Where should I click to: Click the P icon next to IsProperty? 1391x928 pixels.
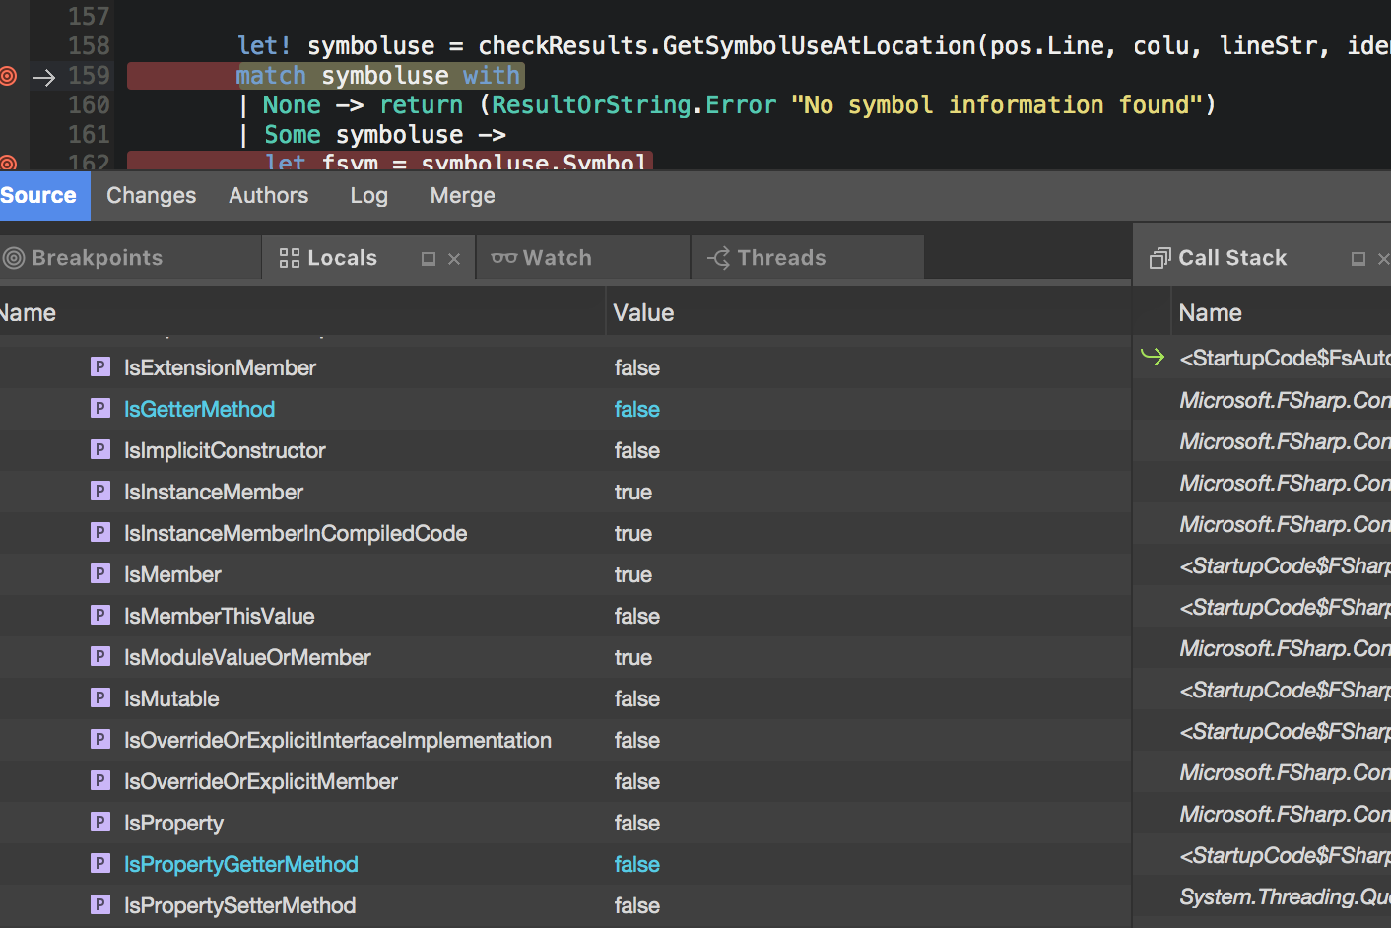tap(99, 823)
